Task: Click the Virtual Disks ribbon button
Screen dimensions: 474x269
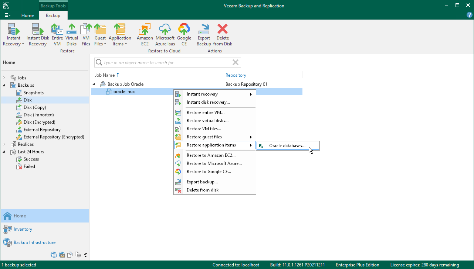Action: (72, 35)
